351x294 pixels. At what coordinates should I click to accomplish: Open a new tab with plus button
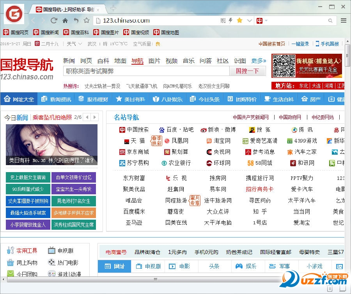[x=113, y=9]
